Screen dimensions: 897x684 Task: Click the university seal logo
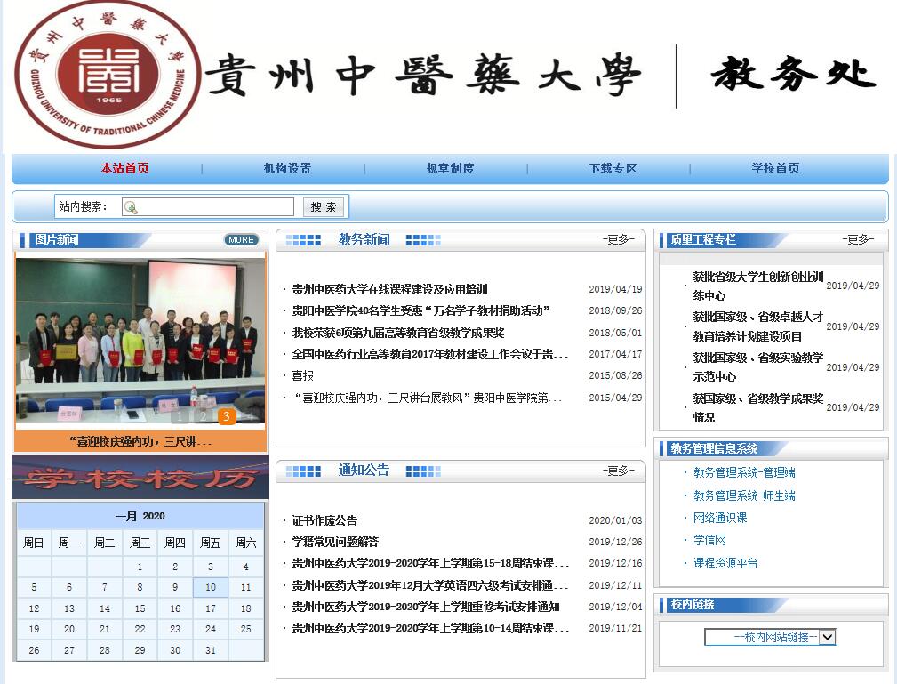(108, 73)
